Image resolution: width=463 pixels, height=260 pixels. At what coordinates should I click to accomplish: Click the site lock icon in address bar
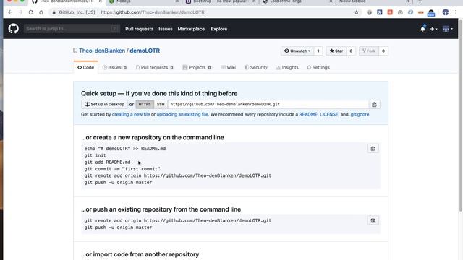pos(54,12)
